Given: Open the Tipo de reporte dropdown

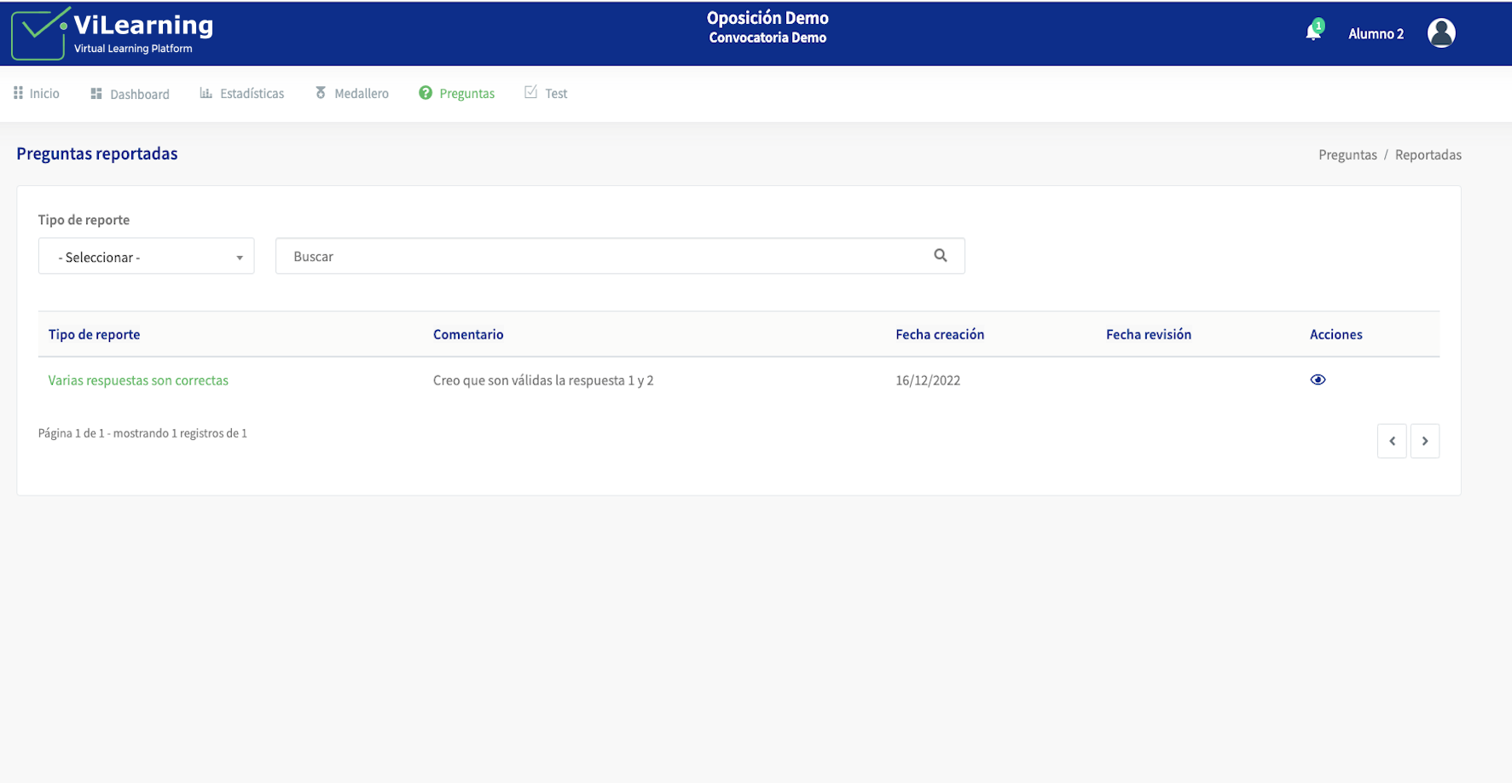Looking at the screenshot, I should 146,257.
